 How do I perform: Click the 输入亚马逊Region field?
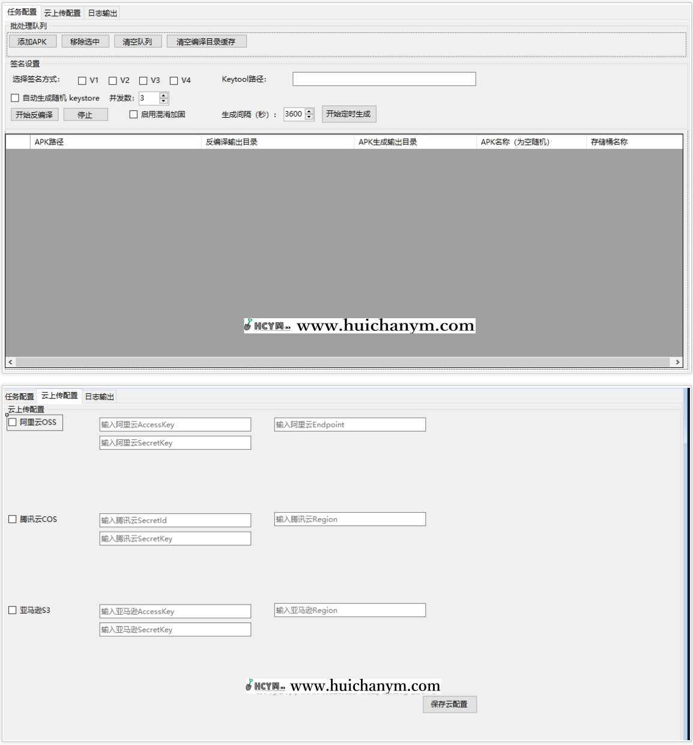click(350, 610)
